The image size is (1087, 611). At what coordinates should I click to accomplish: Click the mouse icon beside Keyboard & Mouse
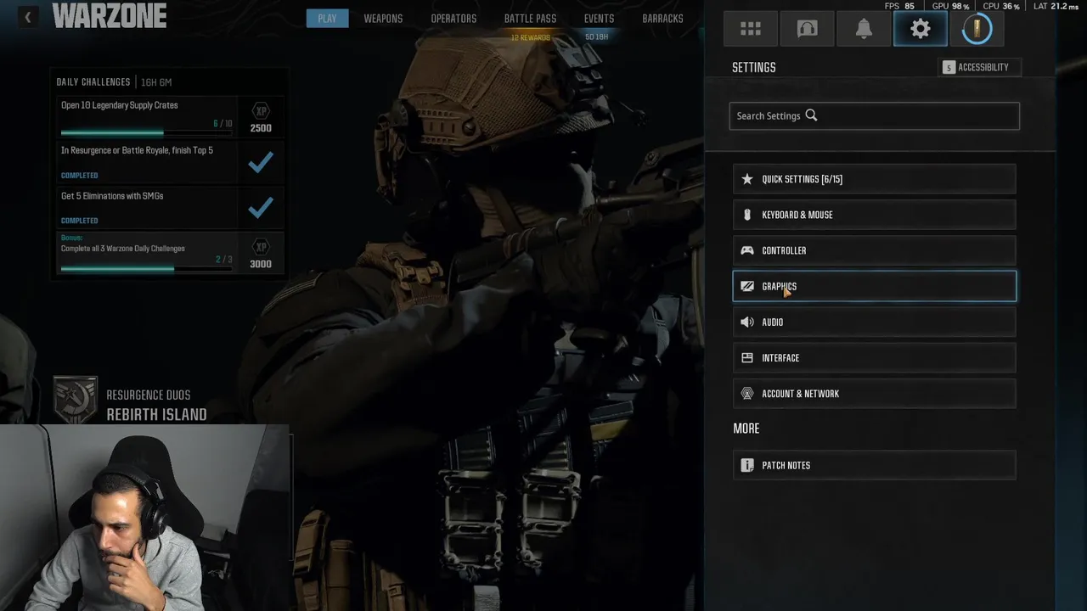click(x=747, y=215)
